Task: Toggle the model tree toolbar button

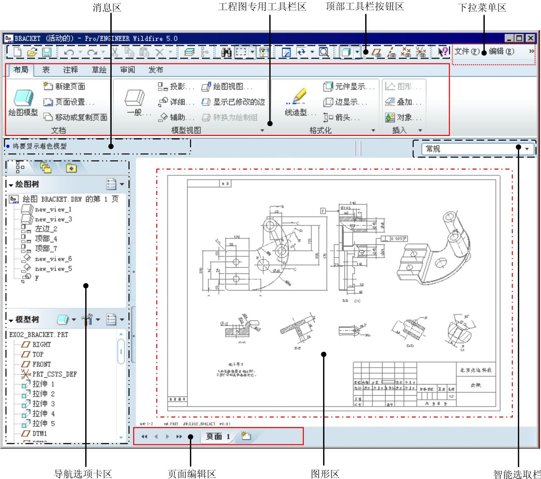Action: (x=205, y=52)
